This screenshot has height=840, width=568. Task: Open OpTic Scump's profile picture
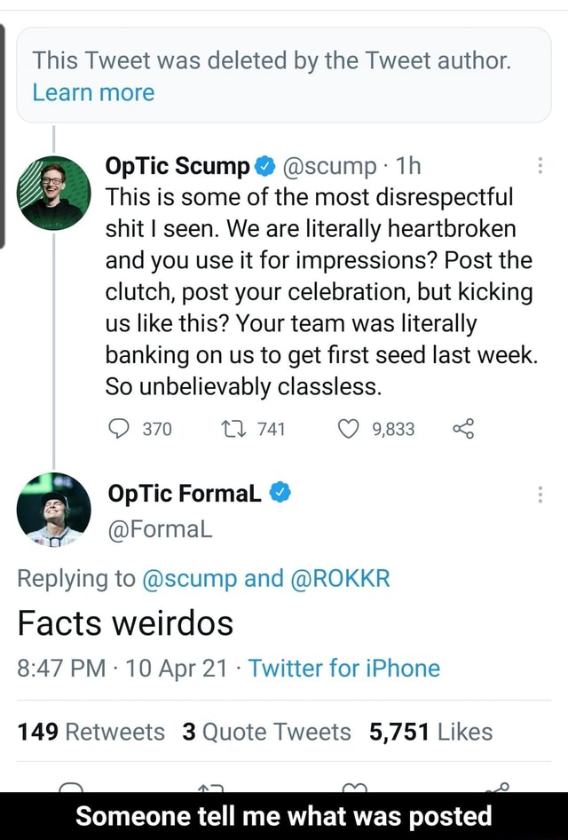pos(54,192)
